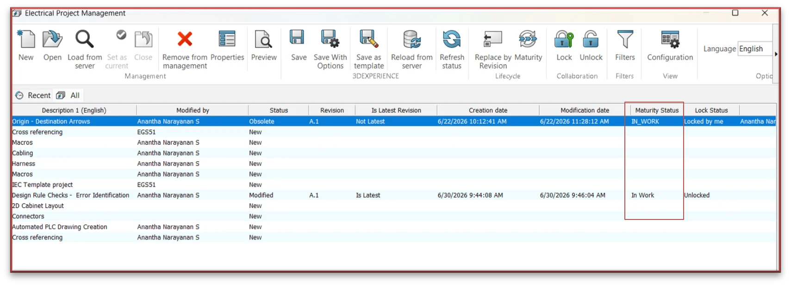This screenshot has width=791, height=286.
Task: Click the New project icon
Action: point(26,39)
